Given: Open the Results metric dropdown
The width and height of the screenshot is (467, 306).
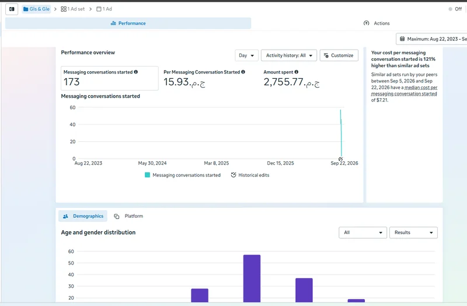Looking at the screenshot, I should [413, 232].
